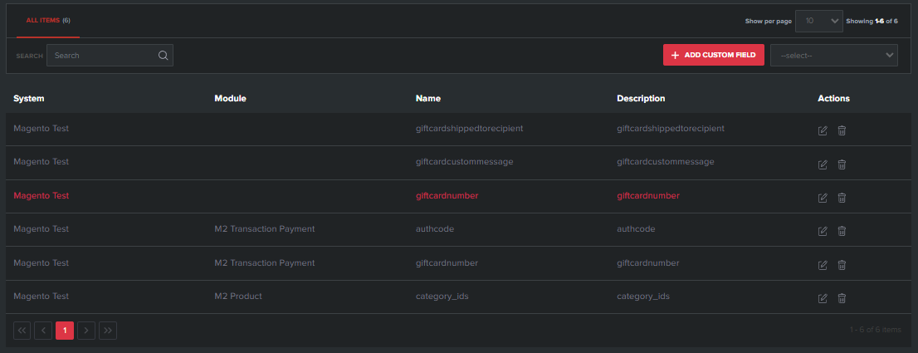This screenshot has width=918, height=353.
Task: Click the Actions column header
Action: (833, 98)
